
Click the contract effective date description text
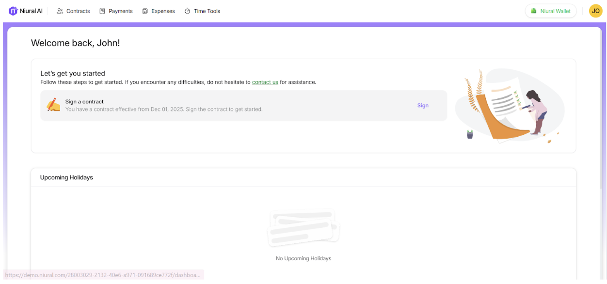(164, 109)
